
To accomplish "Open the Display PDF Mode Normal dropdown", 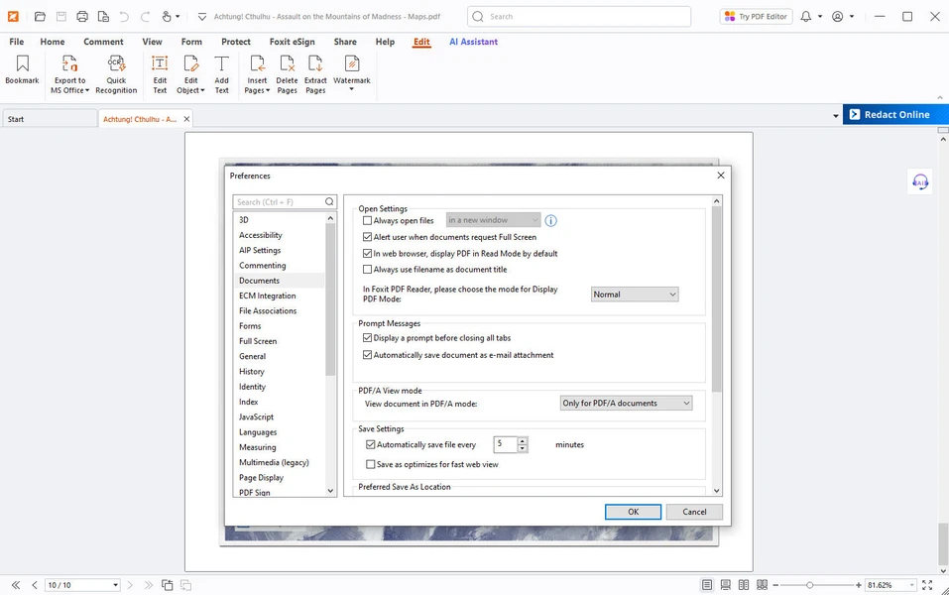I will (635, 295).
